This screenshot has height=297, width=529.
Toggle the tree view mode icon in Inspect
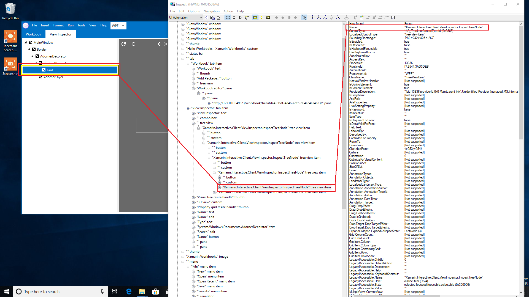point(304,17)
